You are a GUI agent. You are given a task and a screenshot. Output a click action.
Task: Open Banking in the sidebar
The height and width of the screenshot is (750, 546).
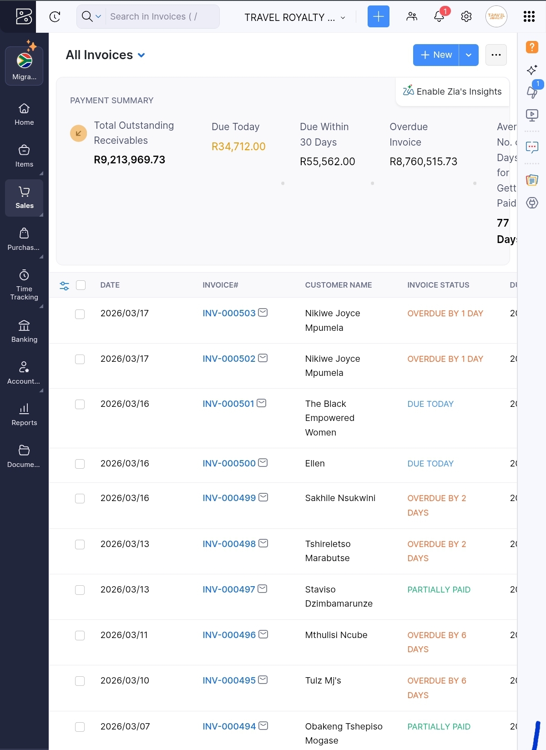coord(24,331)
